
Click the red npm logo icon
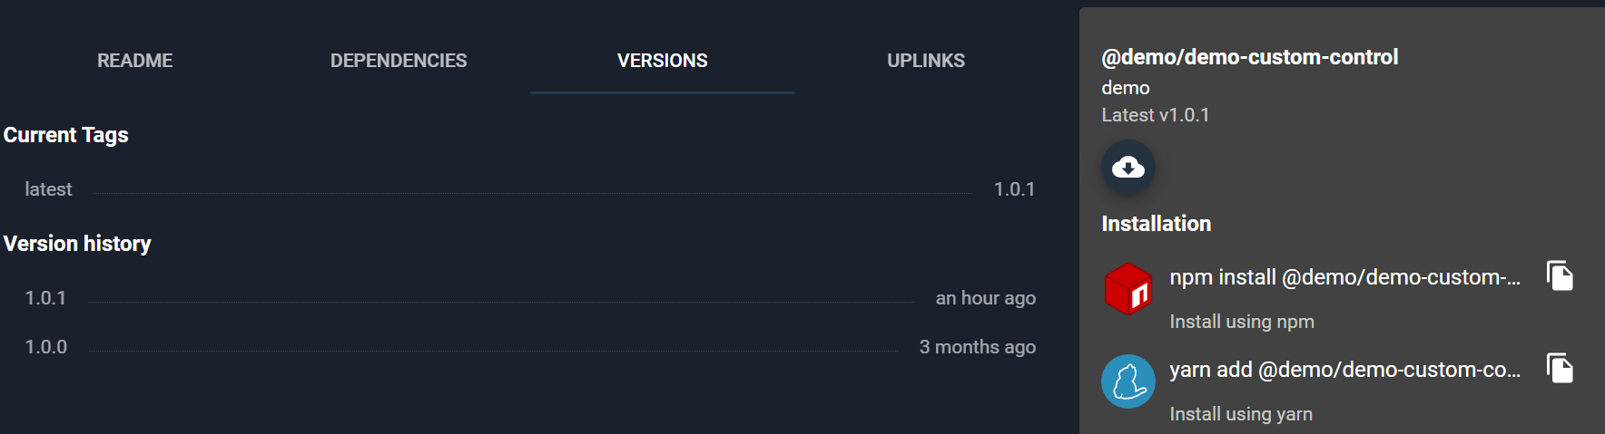[x=1128, y=289]
